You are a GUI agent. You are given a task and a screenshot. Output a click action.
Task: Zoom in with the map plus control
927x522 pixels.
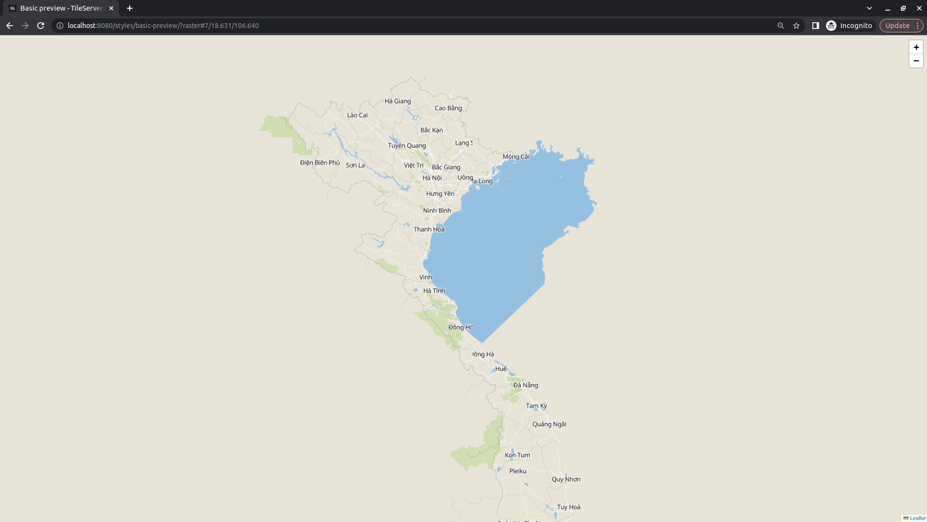click(916, 47)
